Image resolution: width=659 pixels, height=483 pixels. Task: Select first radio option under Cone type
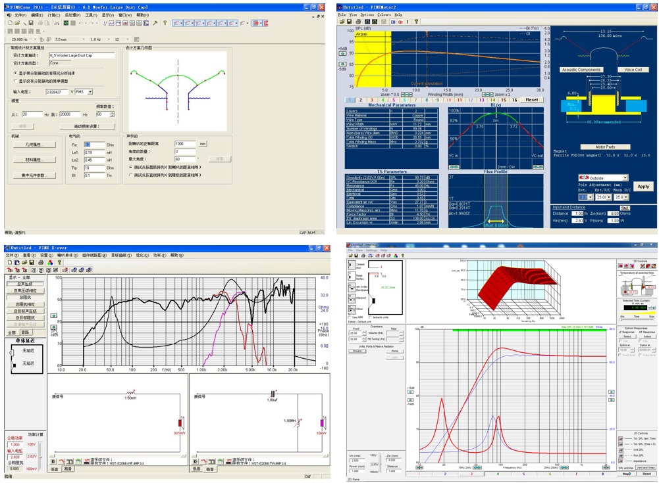pyautogui.click(x=16, y=73)
